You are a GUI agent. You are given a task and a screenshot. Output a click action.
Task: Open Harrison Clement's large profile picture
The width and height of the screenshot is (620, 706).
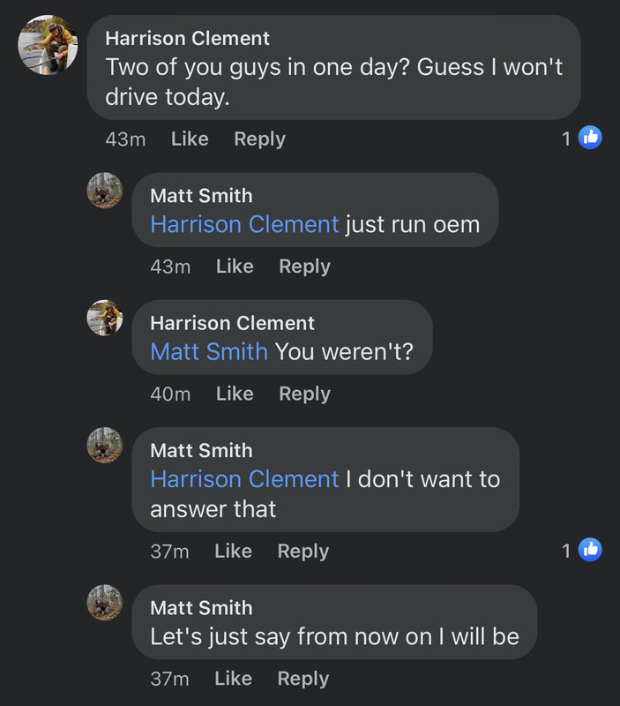click(48, 45)
